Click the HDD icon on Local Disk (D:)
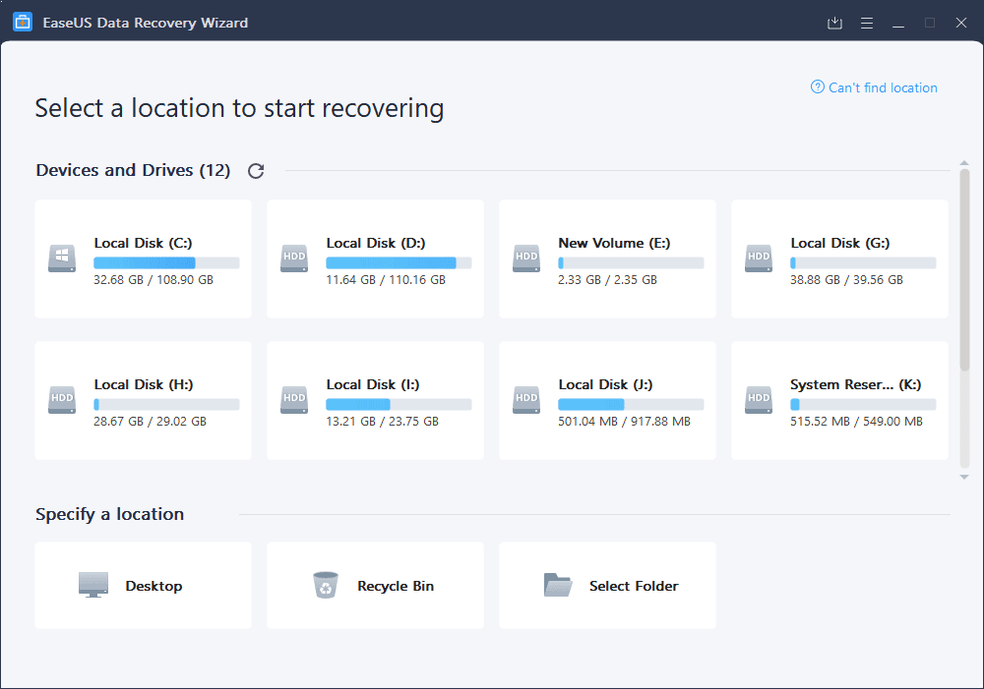 [x=293, y=258]
